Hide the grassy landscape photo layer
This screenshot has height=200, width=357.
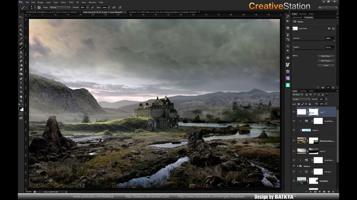click(x=294, y=141)
